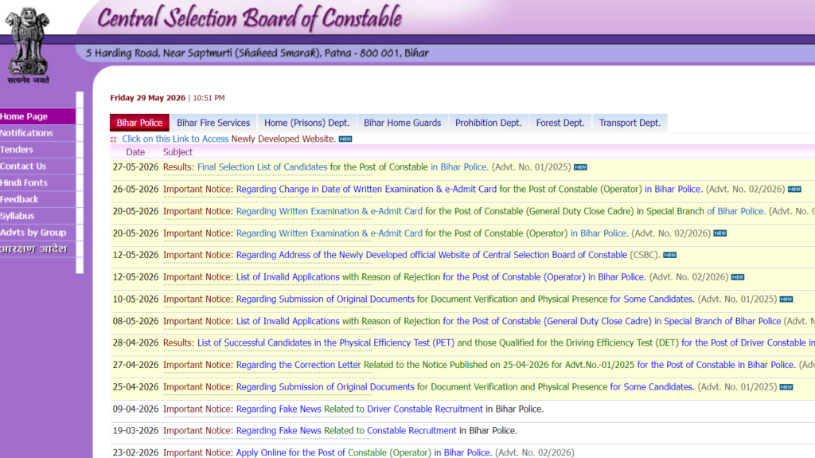
Task: Open 26-05-2026 Change in Date of Written Examination notice
Action: tap(470, 189)
